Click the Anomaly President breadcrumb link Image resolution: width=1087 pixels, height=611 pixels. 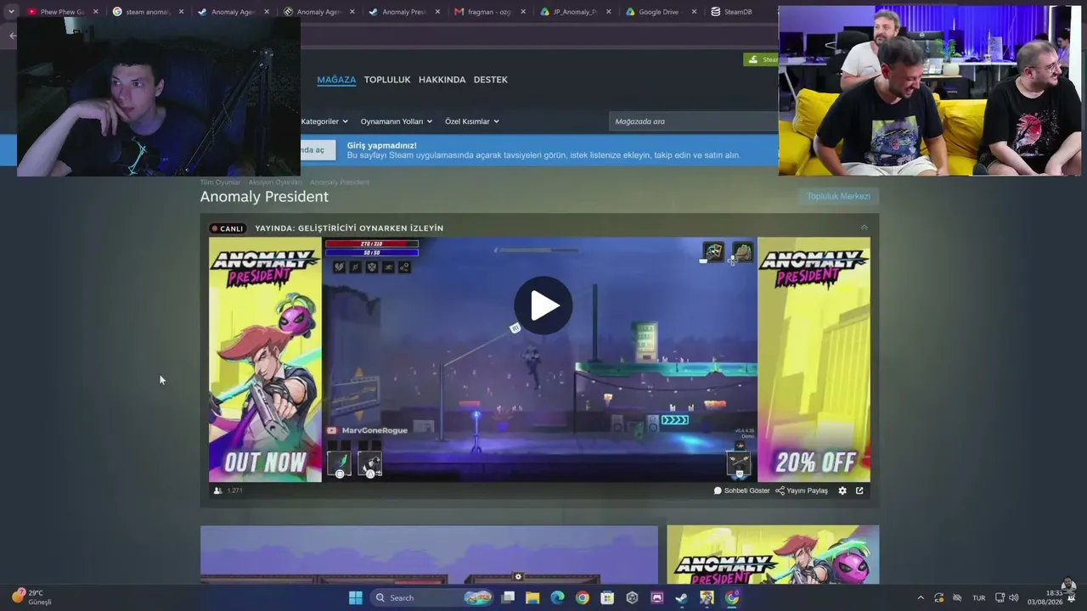[340, 182]
